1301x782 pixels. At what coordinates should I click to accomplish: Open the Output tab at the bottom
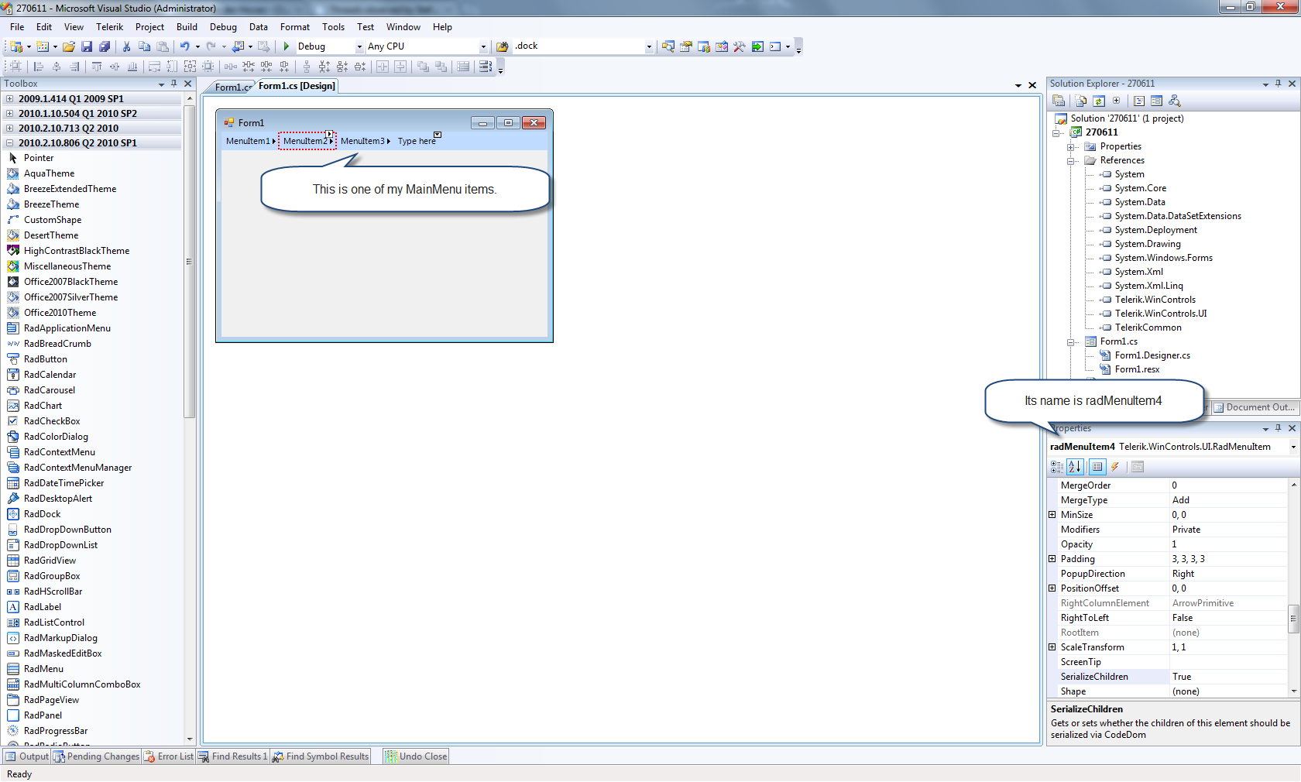coord(28,756)
